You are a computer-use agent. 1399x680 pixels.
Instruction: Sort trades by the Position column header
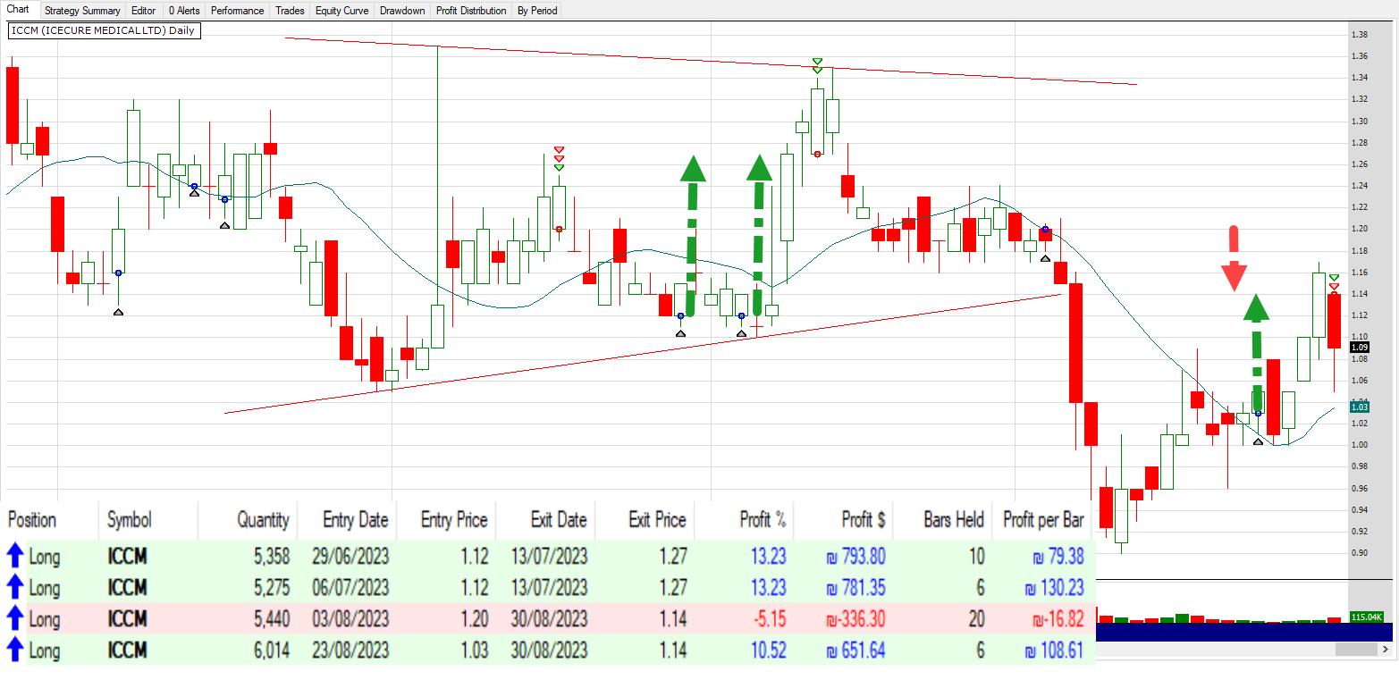click(32, 520)
